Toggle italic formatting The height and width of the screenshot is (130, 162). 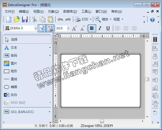click(100, 28)
